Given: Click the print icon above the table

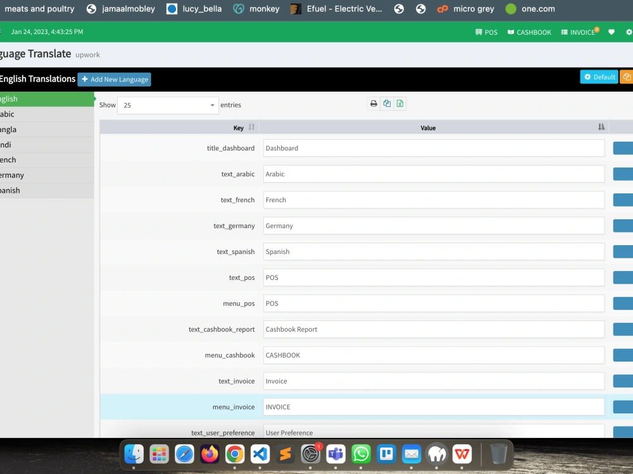Looking at the screenshot, I should (x=373, y=104).
